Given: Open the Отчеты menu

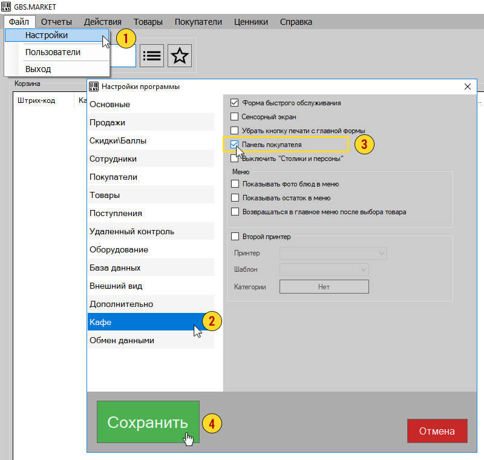Looking at the screenshot, I should [56, 22].
